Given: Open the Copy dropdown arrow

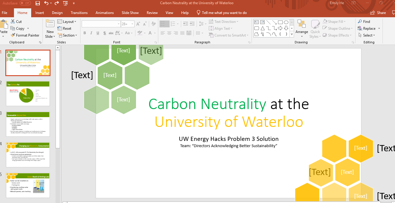Looking at the screenshot, I should 28,29.
